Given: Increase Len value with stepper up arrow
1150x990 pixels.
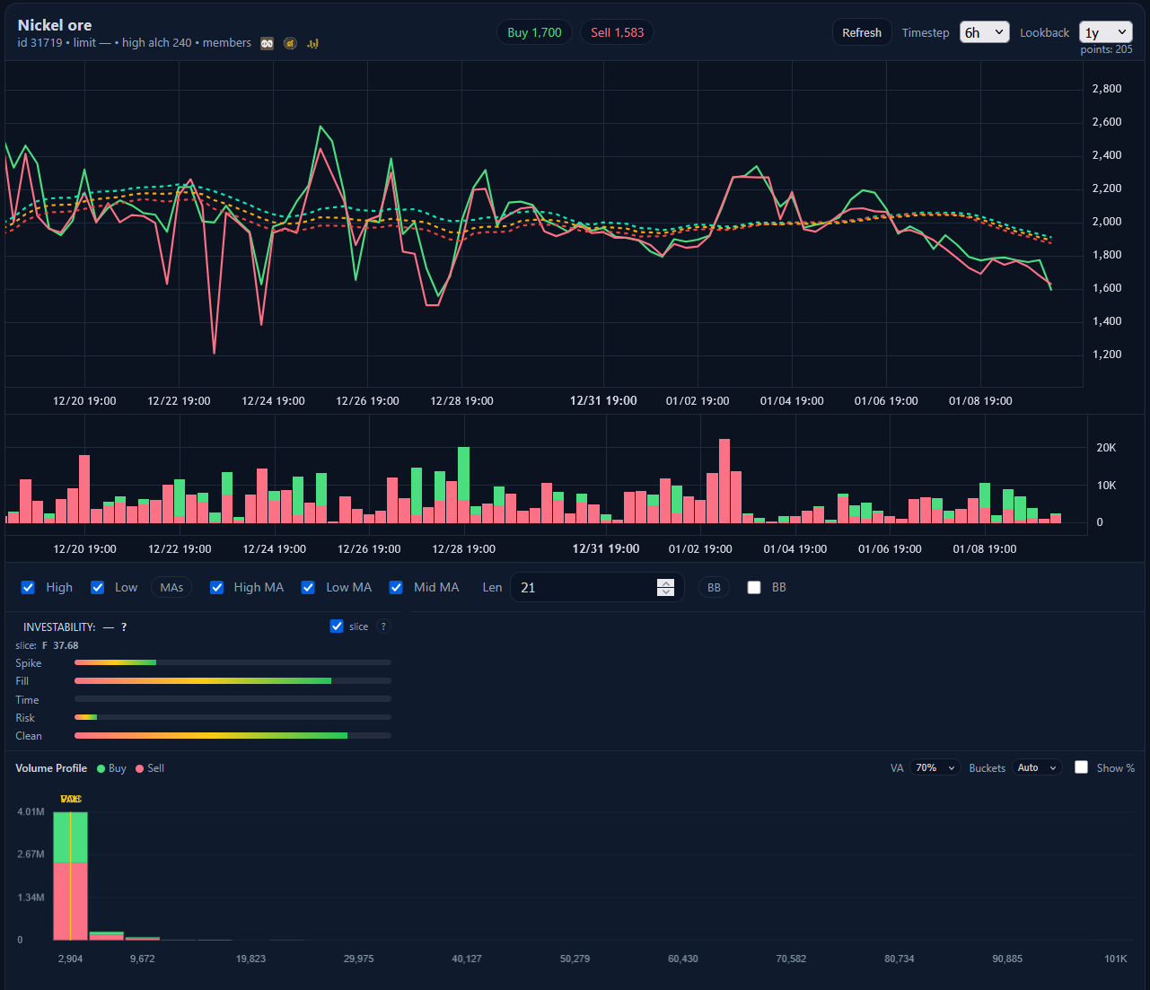Looking at the screenshot, I should point(665,583).
